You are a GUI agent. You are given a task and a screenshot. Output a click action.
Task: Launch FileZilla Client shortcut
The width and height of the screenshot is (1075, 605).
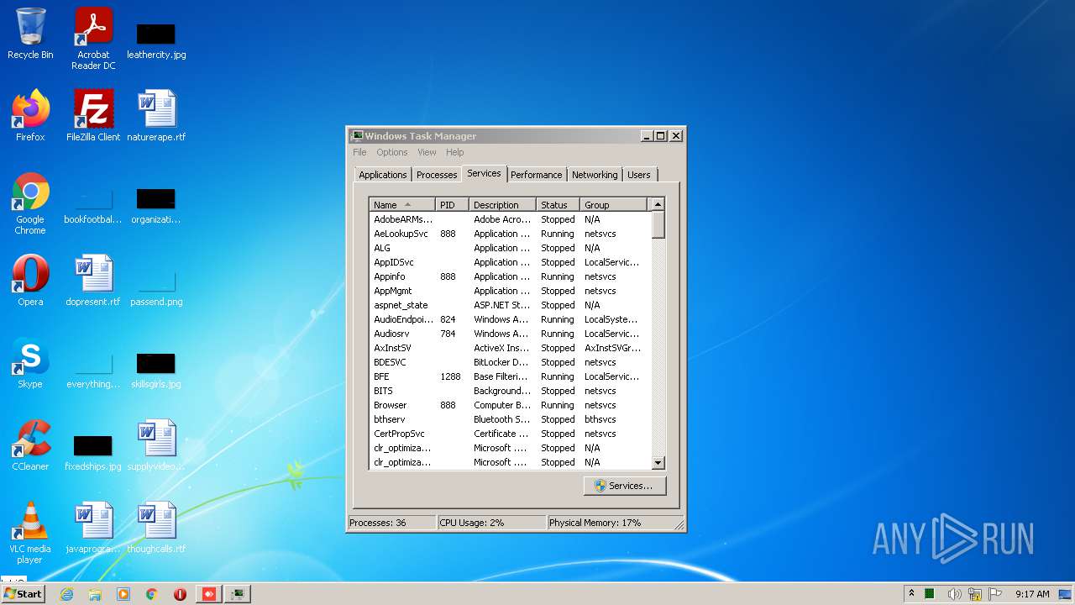click(x=93, y=116)
